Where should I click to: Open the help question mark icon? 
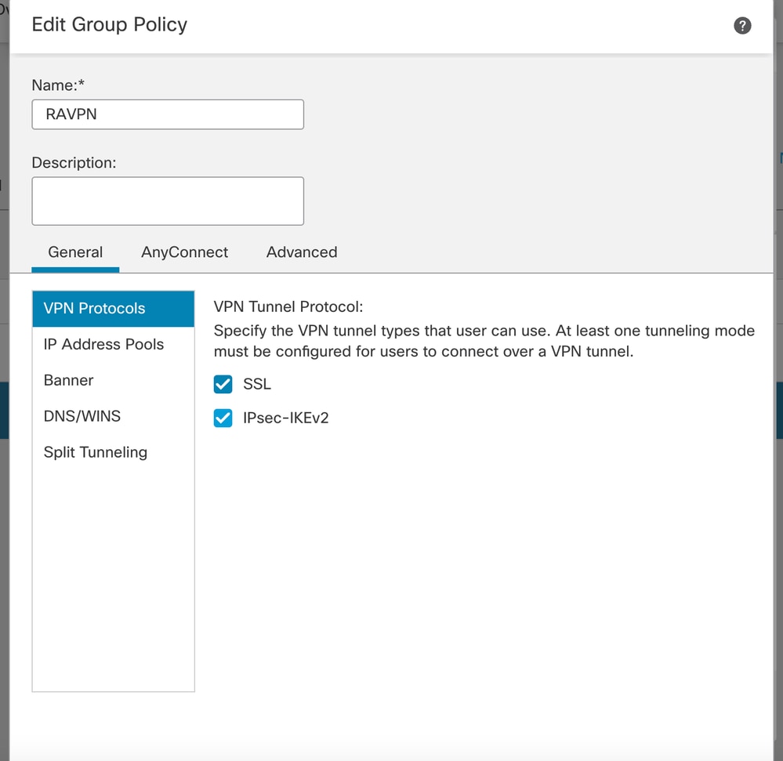click(x=742, y=25)
